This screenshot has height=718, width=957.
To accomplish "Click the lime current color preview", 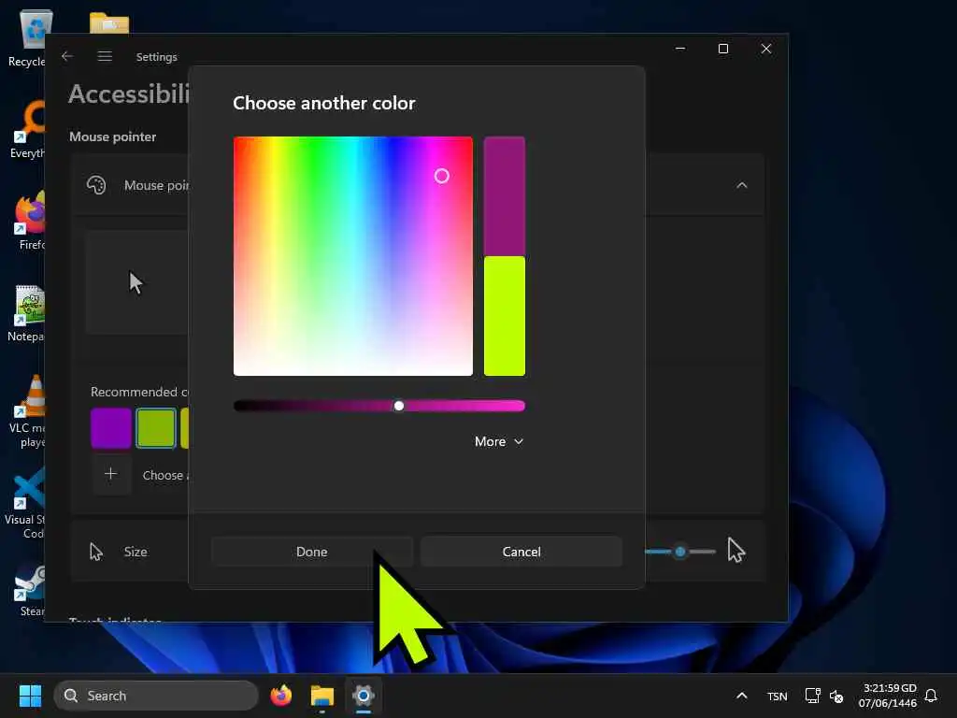I will (x=504, y=316).
